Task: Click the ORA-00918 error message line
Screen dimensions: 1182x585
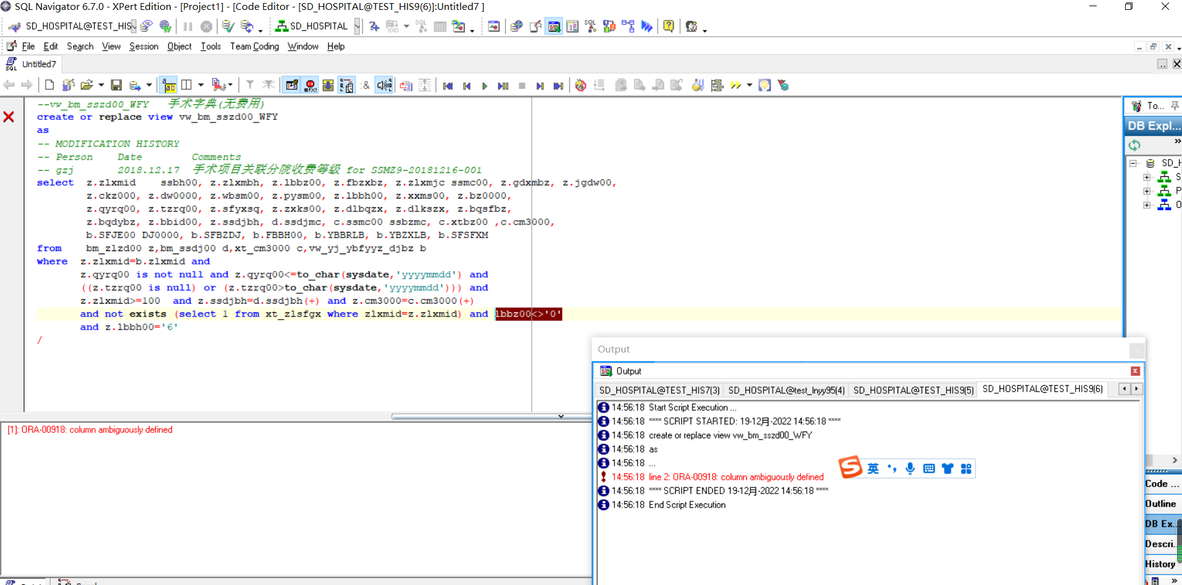Action: tap(90, 430)
